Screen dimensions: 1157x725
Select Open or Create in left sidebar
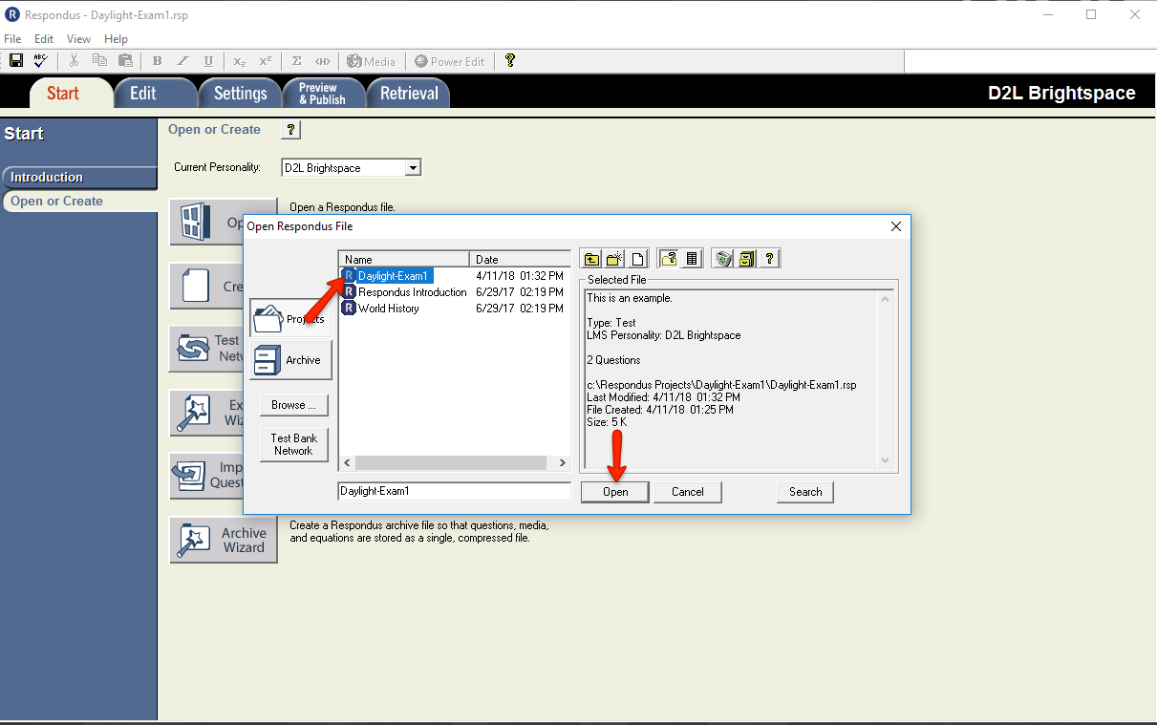(x=78, y=201)
